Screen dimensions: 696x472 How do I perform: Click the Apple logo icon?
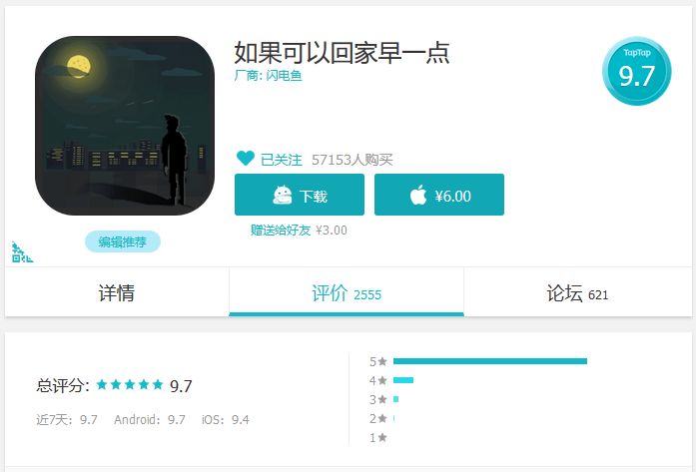(418, 195)
